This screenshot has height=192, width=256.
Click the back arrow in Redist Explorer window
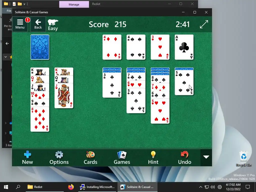[x=7, y=43]
